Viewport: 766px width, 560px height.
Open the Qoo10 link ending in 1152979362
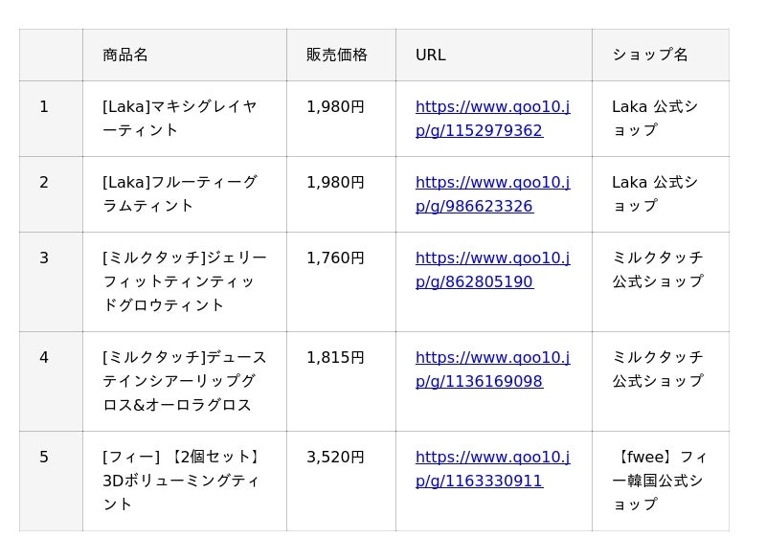tap(492, 119)
